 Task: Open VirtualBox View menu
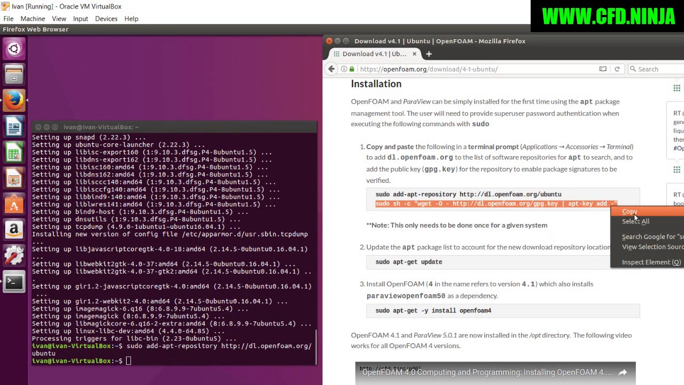[x=59, y=19]
